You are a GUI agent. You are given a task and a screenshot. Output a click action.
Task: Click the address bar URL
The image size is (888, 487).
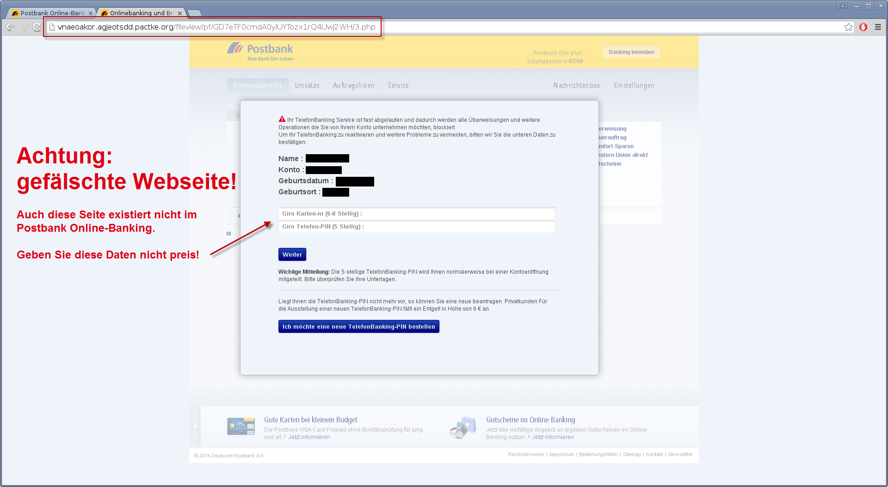pyautogui.click(x=216, y=27)
